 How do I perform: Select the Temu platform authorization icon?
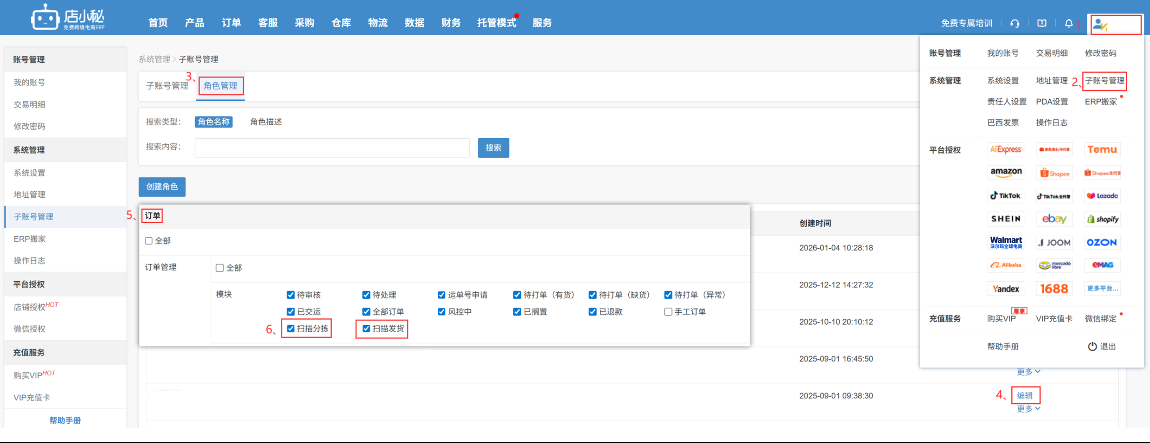(x=1102, y=150)
